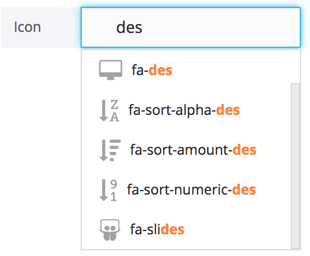Select the slideshare icon
The width and height of the screenshot is (310, 256).
(110, 230)
